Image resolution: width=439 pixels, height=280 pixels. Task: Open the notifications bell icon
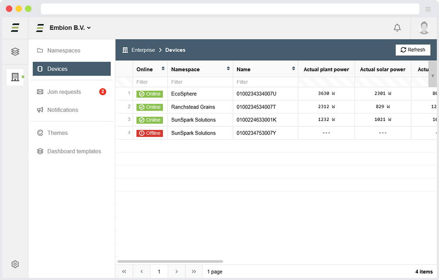click(397, 28)
